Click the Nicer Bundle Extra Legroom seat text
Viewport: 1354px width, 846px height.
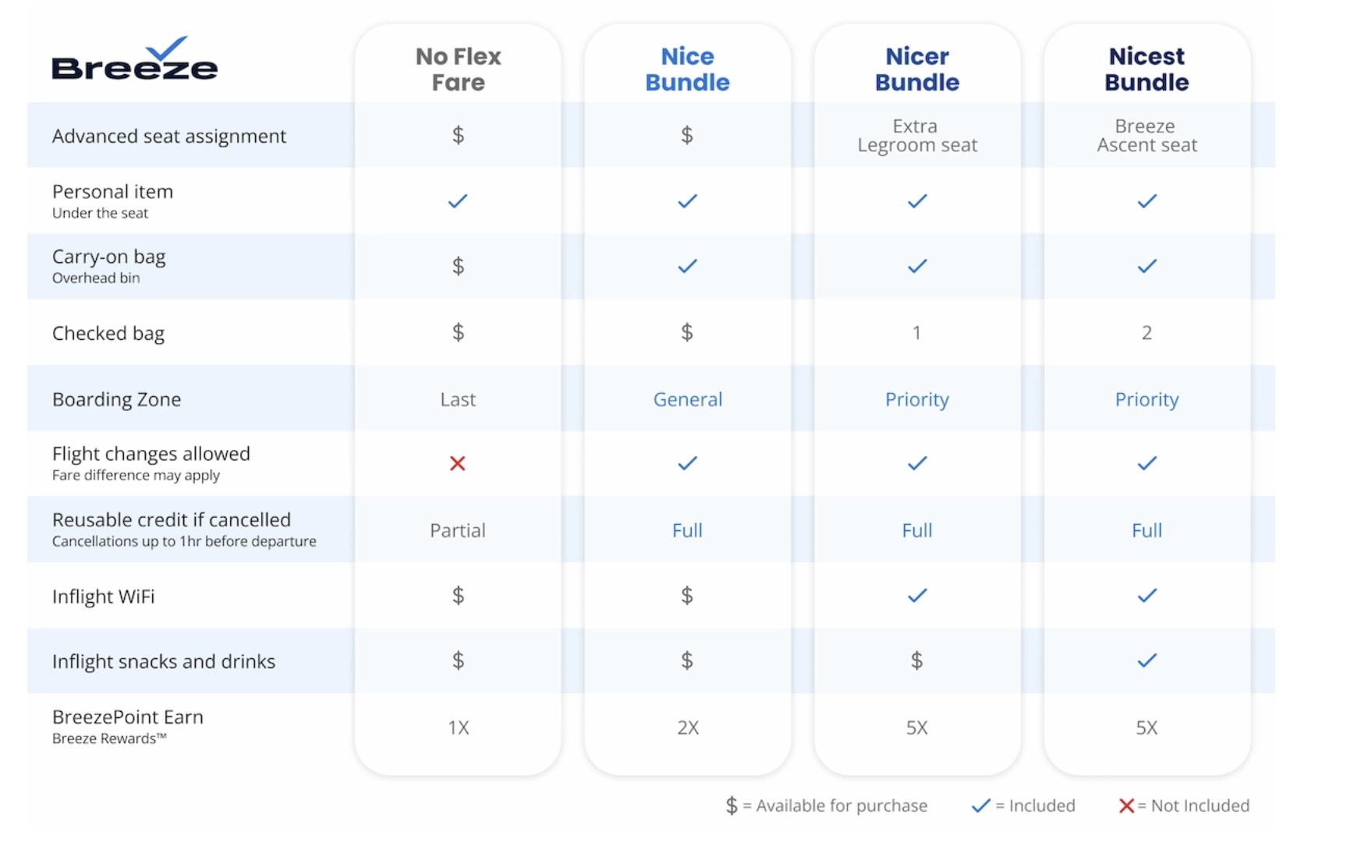(x=917, y=136)
